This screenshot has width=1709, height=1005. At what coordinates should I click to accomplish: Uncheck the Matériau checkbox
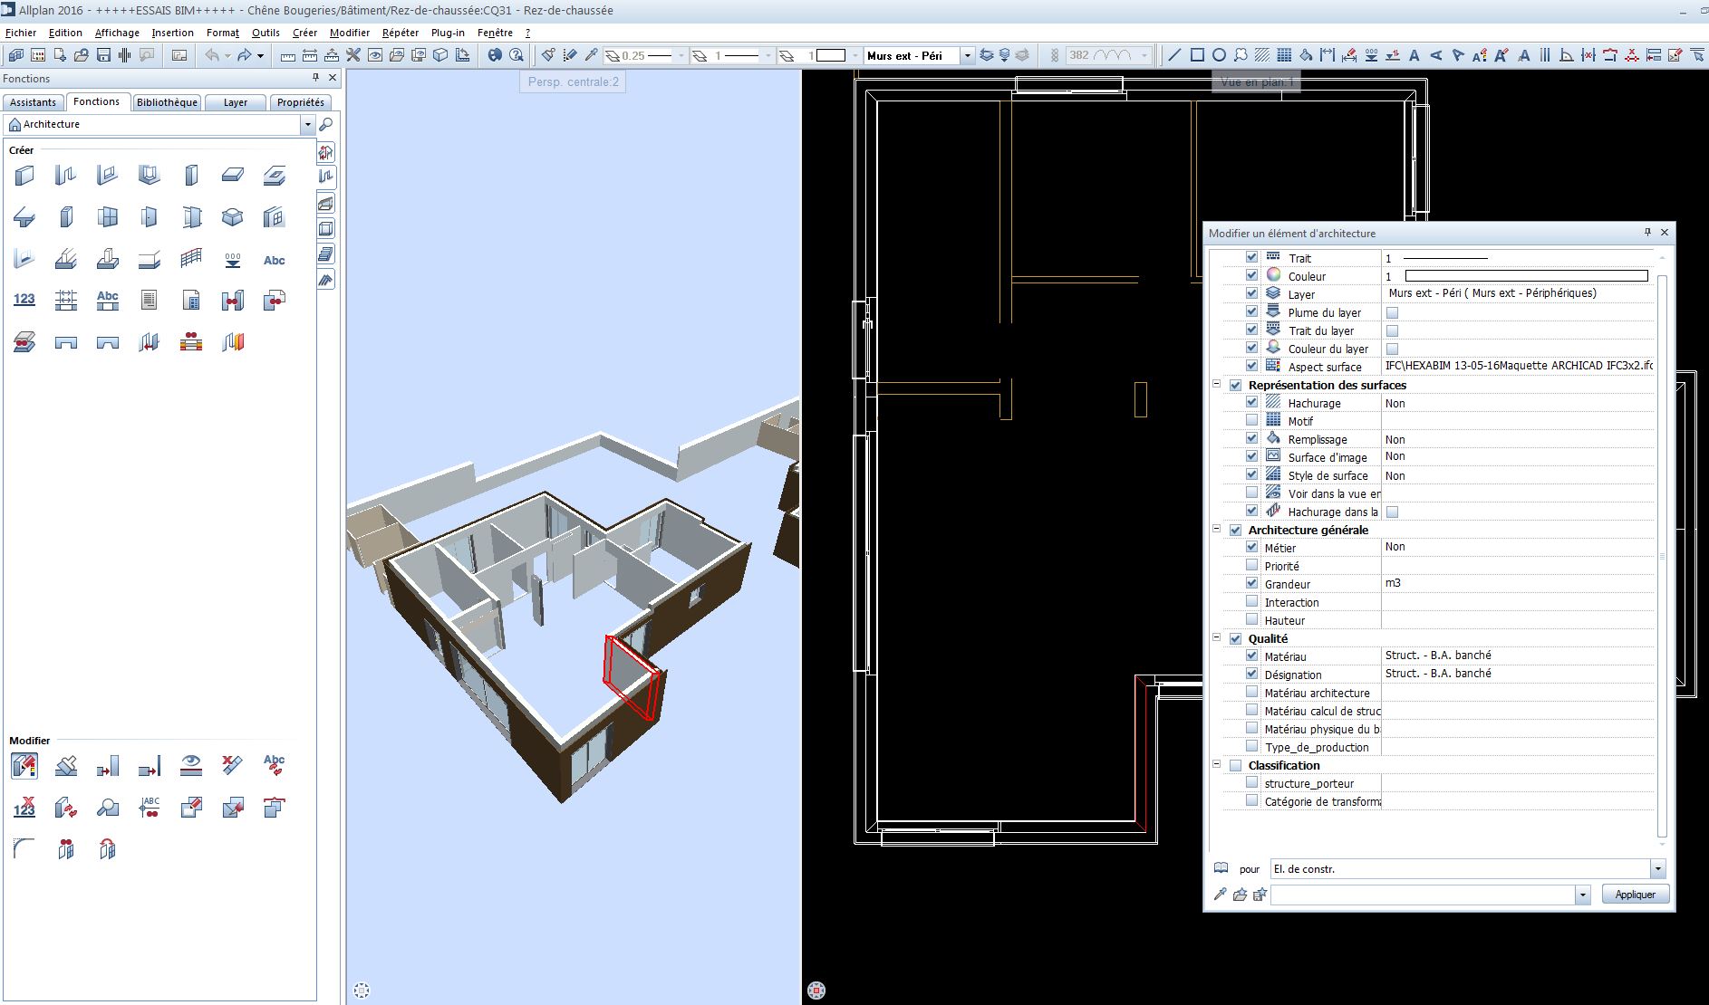[x=1251, y=656]
